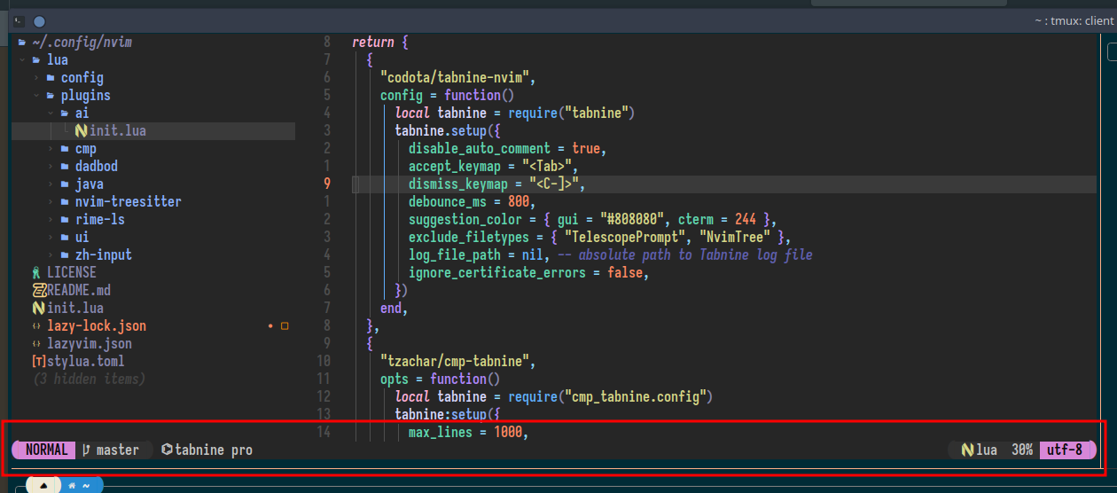Click the Lua icon of root init.lua
This screenshot has height=493, width=1117.
(x=39, y=308)
